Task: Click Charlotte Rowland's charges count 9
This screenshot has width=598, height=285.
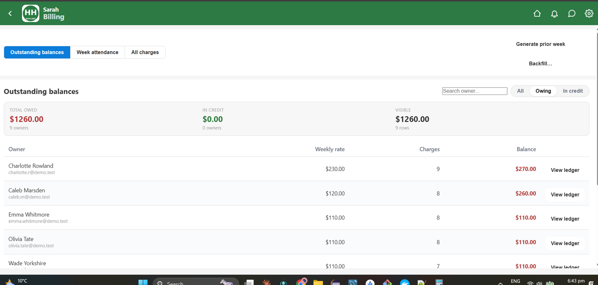Action: pyautogui.click(x=438, y=169)
